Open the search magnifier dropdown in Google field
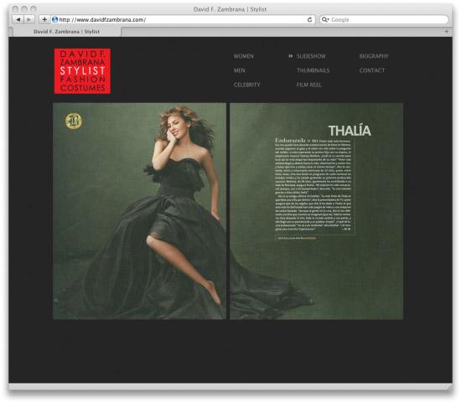The image size is (461, 403). (x=325, y=20)
